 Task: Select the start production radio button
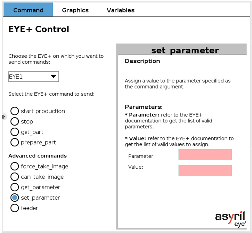tap(15, 111)
